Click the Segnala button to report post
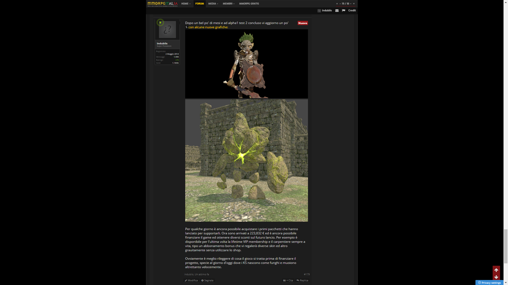The height and width of the screenshot is (285, 508). 207,281
